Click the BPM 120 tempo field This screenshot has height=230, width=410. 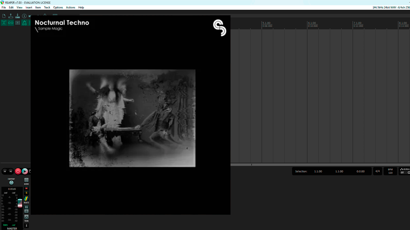click(390, 171)
